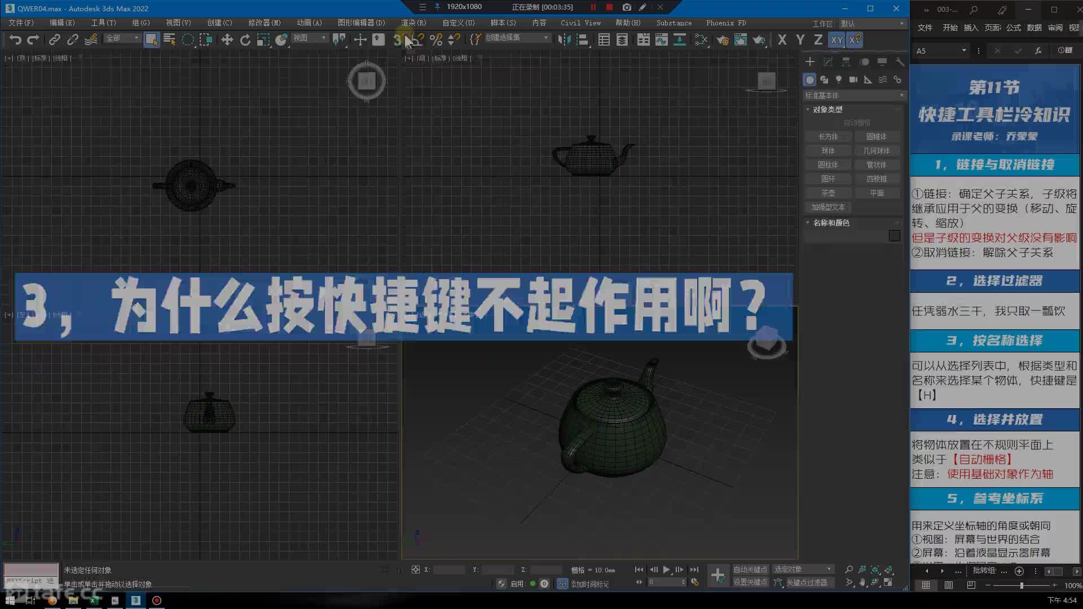Image resolution: width=1083 pixels, height=609 pixels.
Task: Toggle the Percent Snap icon
Action: pyautogui.click(x=435, y=39)
